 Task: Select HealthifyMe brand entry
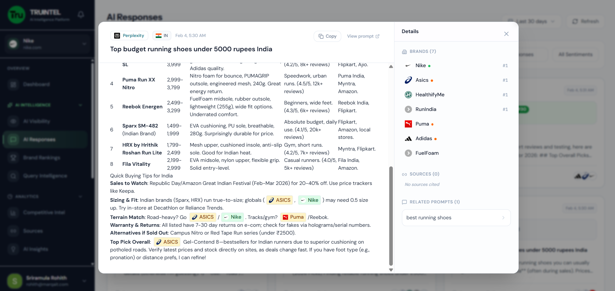(429, 95)
